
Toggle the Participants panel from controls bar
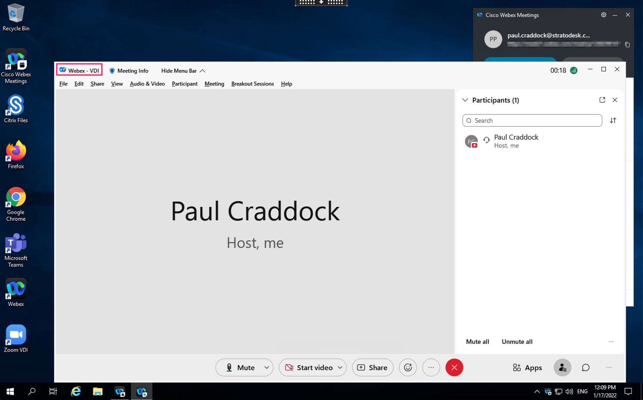(562, 367)
